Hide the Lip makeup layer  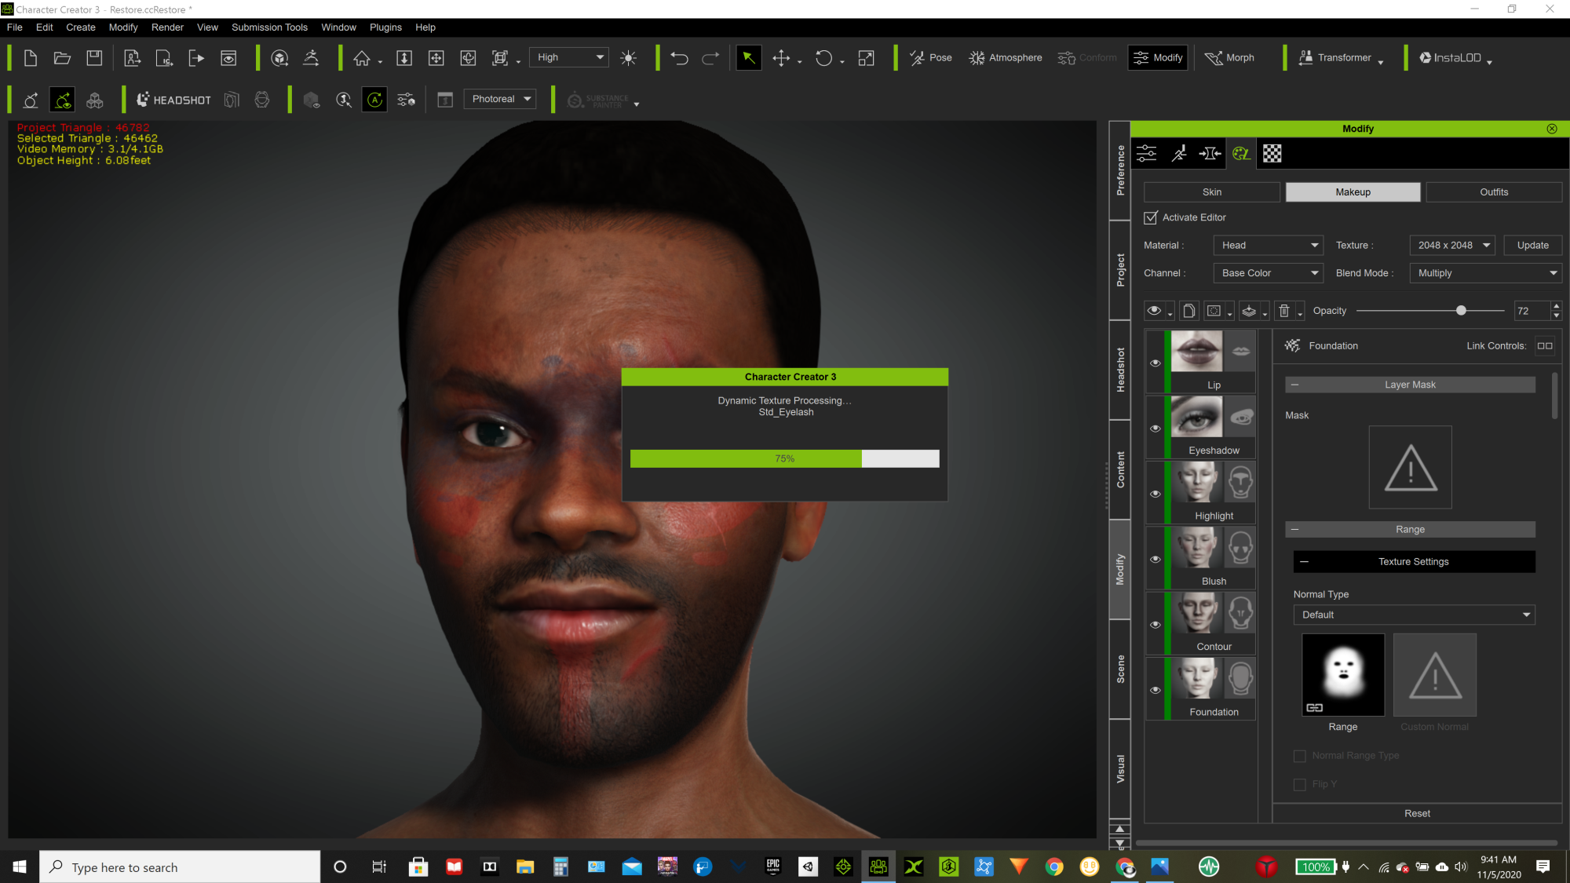coord(1155,363)
